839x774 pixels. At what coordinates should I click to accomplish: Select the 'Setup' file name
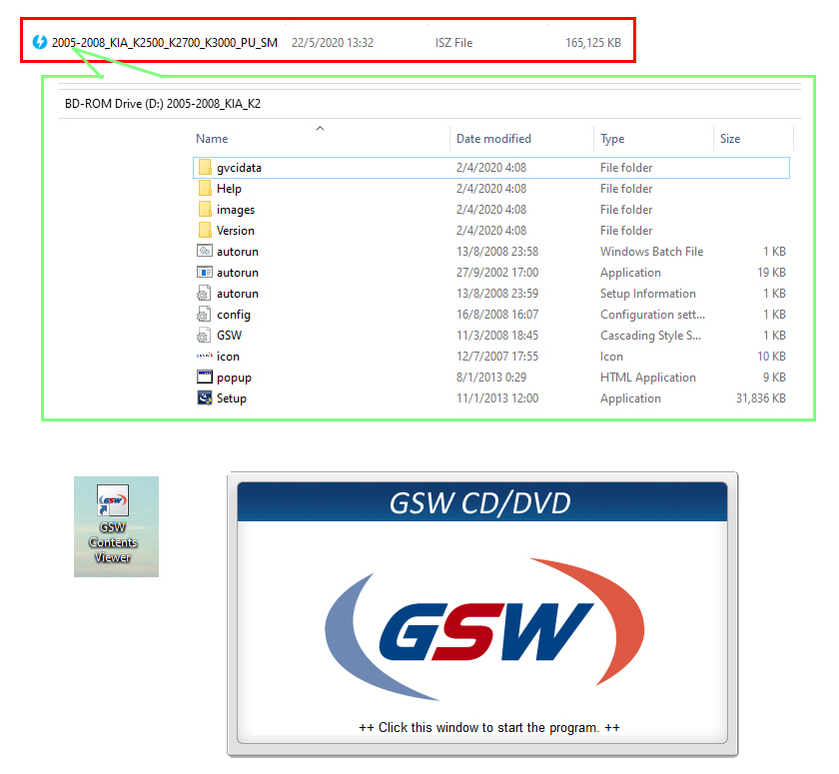click(x=231, y=398)
